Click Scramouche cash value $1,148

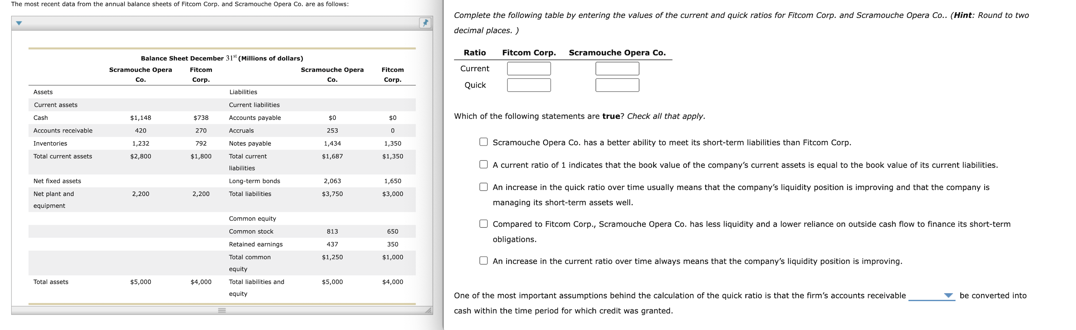click(141, 118)
